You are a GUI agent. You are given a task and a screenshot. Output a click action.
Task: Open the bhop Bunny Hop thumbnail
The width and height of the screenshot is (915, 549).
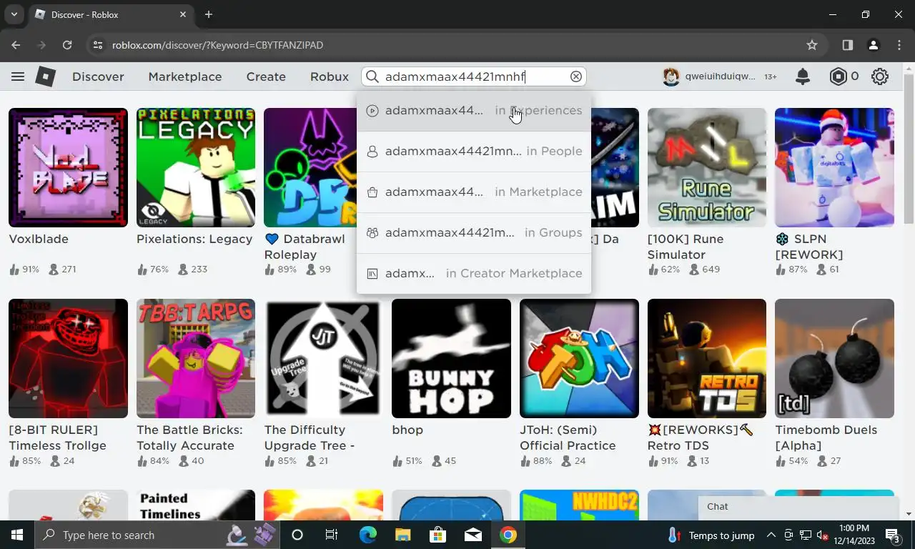point(451,358)
